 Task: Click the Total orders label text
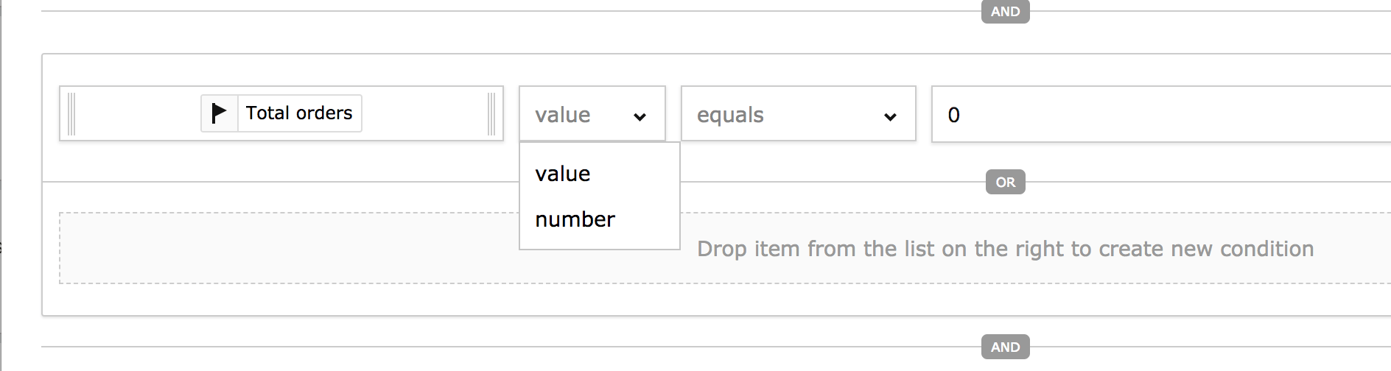coord(299,113)
